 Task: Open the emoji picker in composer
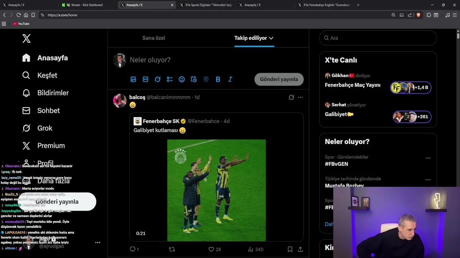pyautogui.click(x=182, y=80)
